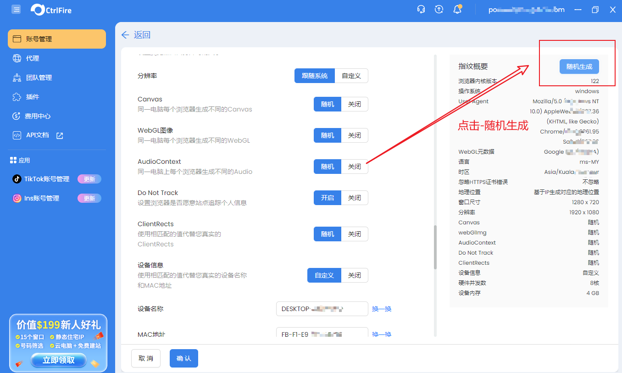Click the settings panel vertical scrollbar
Screen dimensions: 622x373
tap(435, 247)
